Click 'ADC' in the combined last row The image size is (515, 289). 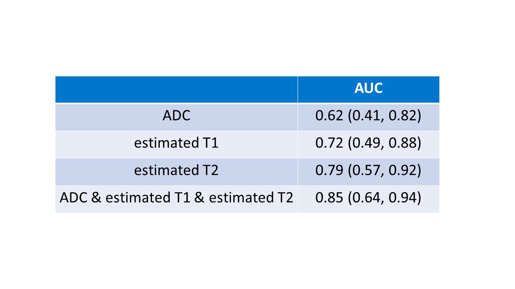[x=74, y=198]
